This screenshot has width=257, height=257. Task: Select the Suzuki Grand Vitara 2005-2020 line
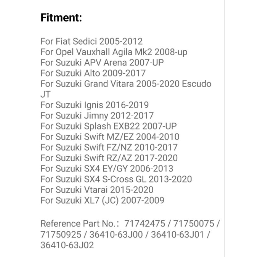pos(126,84)
